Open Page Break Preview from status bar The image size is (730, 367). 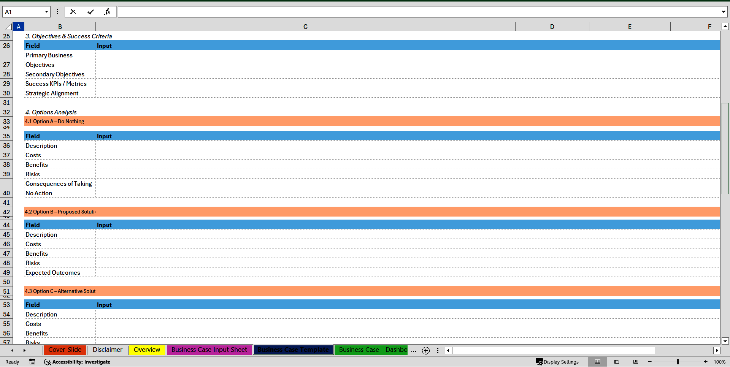pyautogui.click(x=636, y=362)
